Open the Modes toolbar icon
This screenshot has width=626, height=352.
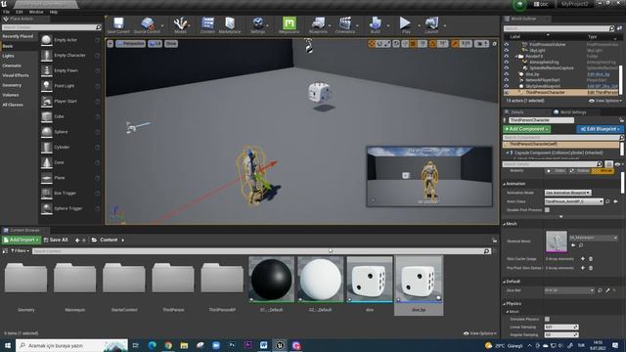click(180, 24)
